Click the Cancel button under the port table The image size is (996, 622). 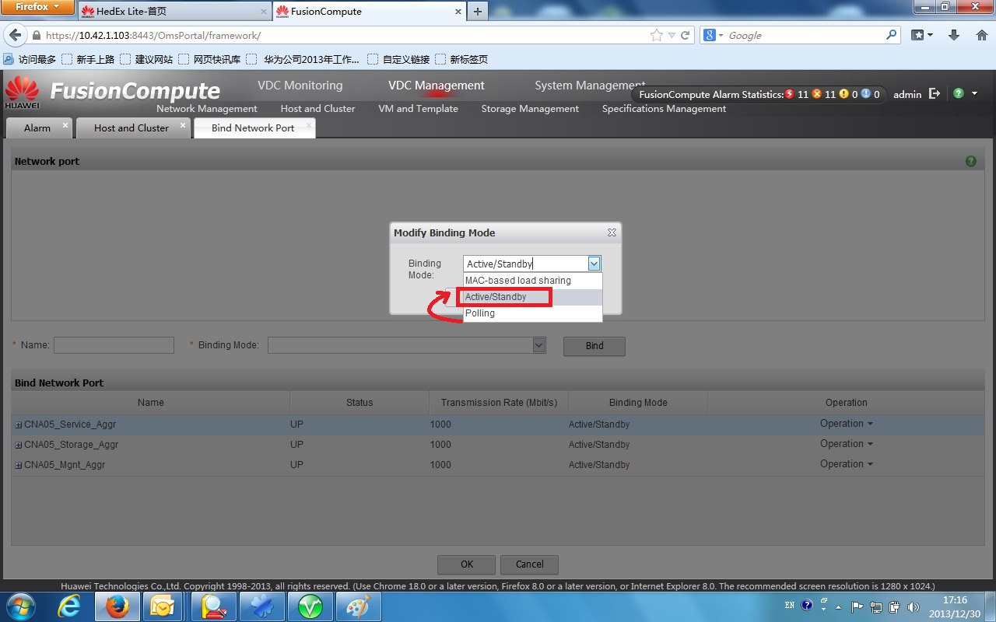529,564
